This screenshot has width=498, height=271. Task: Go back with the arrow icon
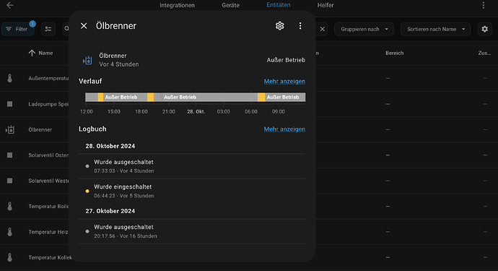[x=10, y=5]
